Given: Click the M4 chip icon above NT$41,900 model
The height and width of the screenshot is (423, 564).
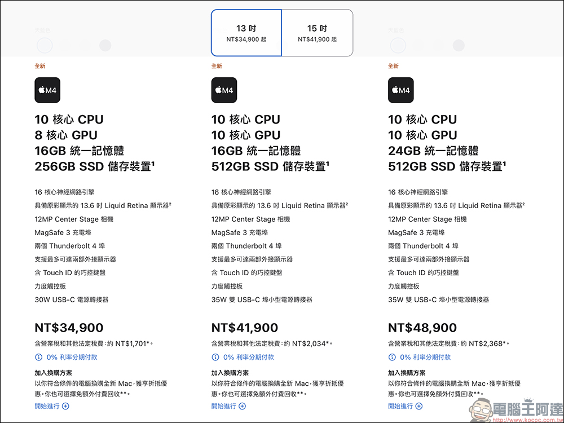Looking at the screenshot, I should (x=224, y=90).
